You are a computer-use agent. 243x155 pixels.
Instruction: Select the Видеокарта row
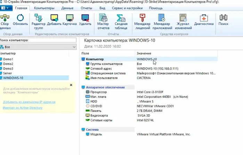149,115
